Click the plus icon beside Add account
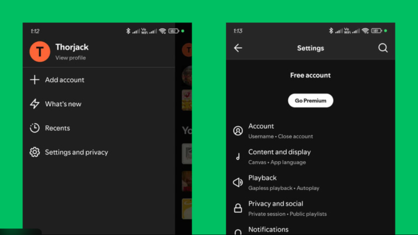418x235 pixels. (x=35, y=80)
